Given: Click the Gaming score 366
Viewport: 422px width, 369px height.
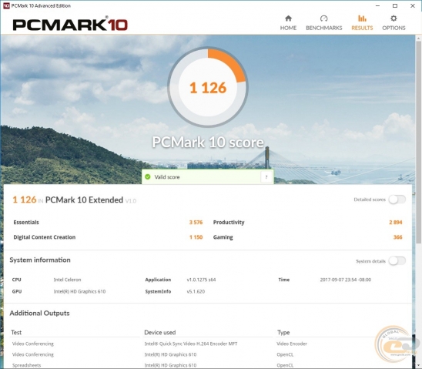Looking at the screenshot, I should click(398, 237).
